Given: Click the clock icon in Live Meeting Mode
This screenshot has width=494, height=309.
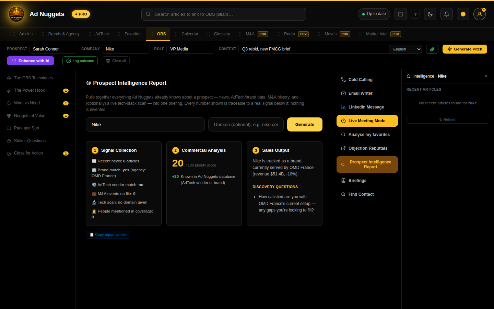Looking at the screenshot, I should coord(343,121).
